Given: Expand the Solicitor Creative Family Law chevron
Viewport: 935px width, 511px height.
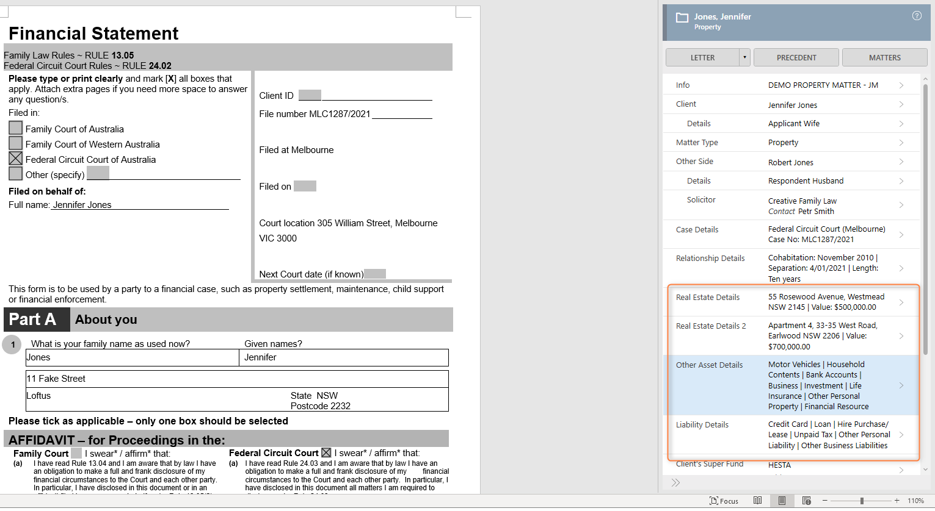Looking at the screenshot, I should [x=901, y=205].
